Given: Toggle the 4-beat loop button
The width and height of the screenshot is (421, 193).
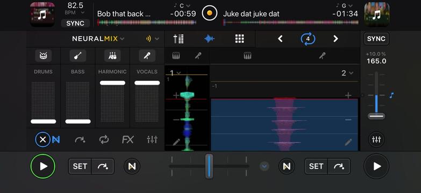Looking at the screenshot, I should pyautogui.click(x=308, y=39).
